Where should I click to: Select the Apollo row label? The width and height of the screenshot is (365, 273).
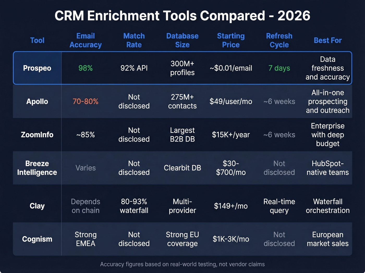(37, 102)
